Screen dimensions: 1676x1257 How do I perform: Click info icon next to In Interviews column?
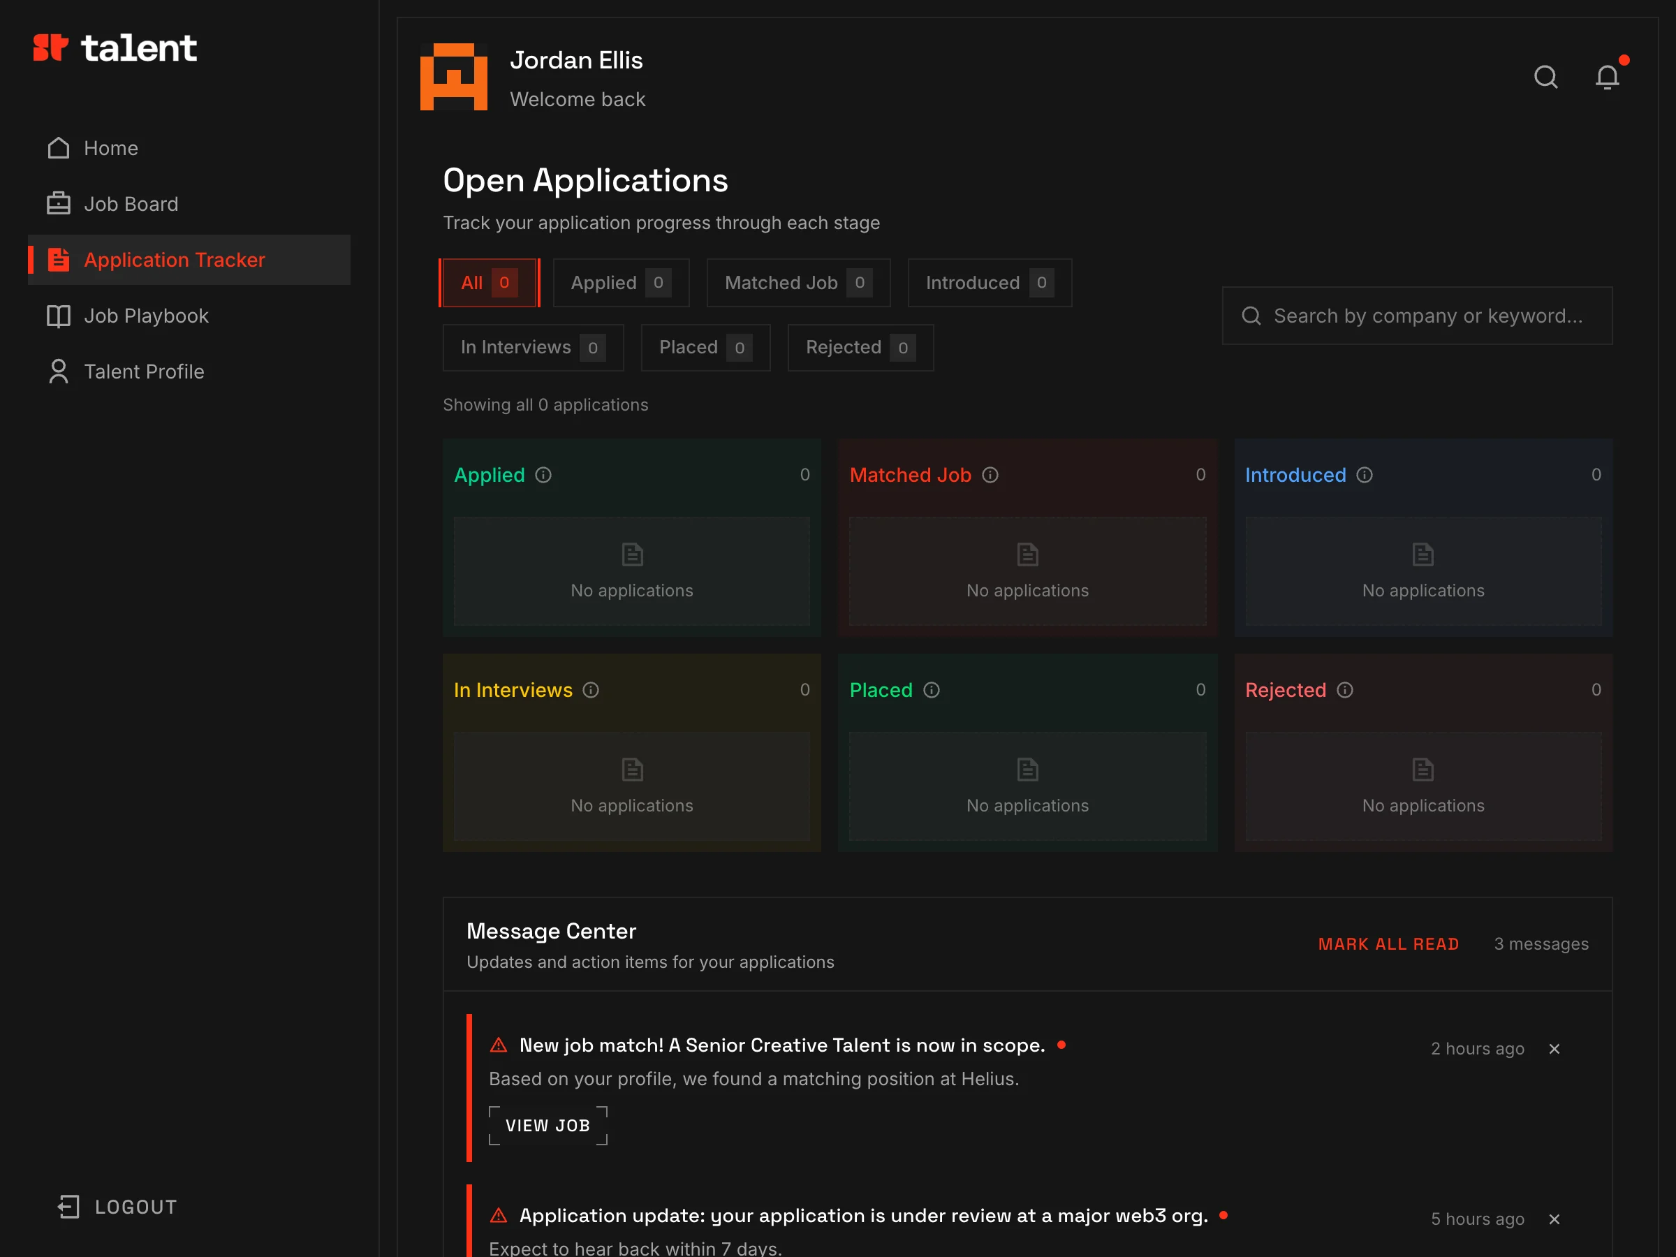point(591,690)
